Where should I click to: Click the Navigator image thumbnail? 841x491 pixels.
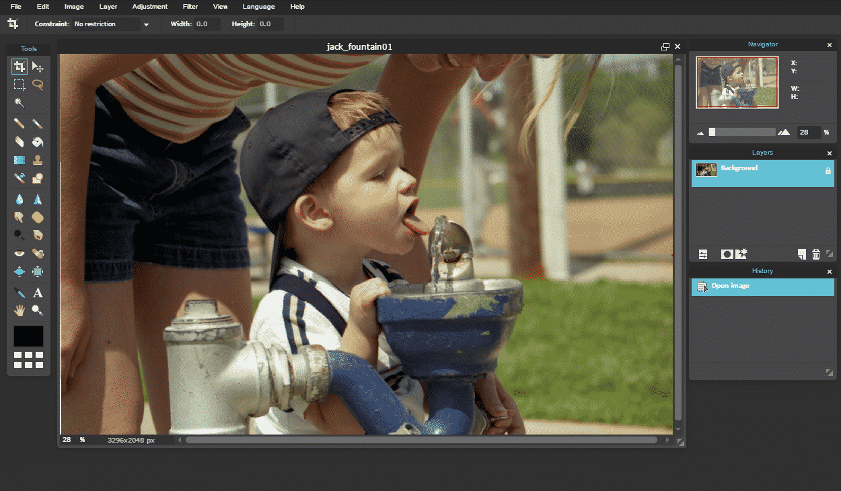pos(737,82)
